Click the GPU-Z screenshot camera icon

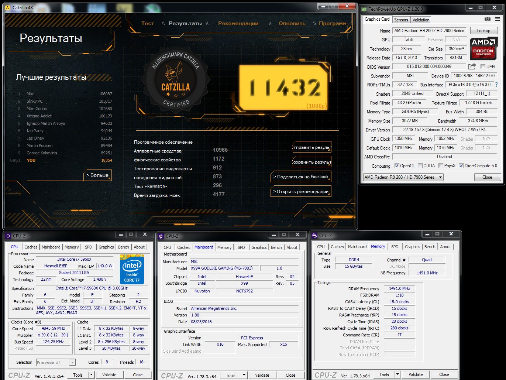(487, 19)
